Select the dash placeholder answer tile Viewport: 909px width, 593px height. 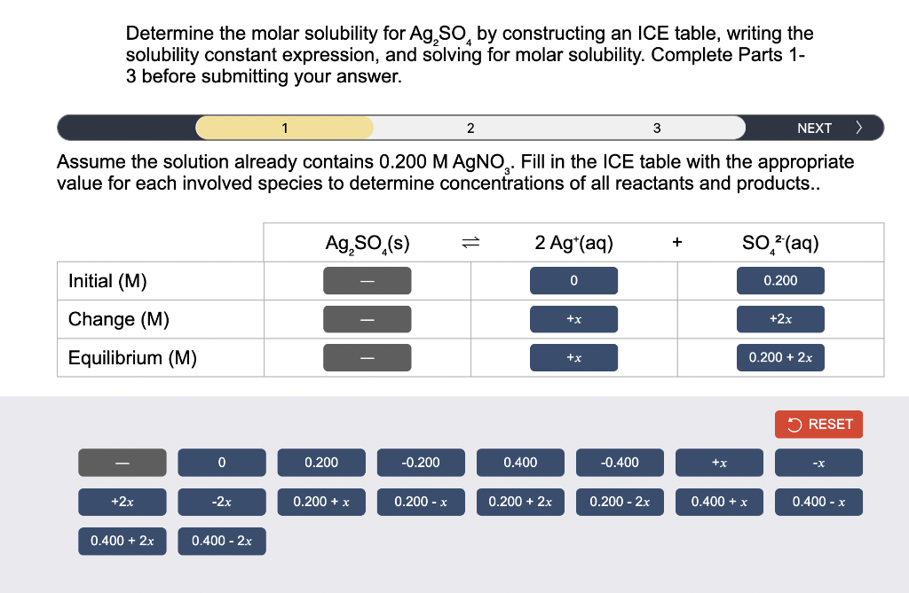pyautogui.click(x=122, y=462)
